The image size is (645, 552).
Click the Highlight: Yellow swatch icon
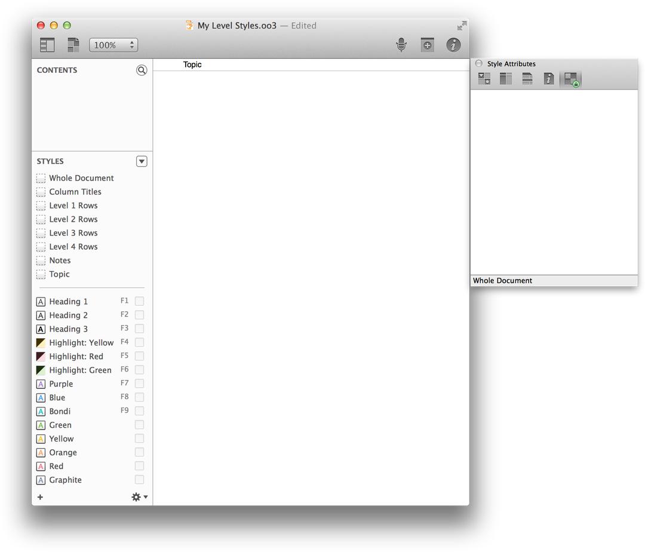click(x=41, y=343)
